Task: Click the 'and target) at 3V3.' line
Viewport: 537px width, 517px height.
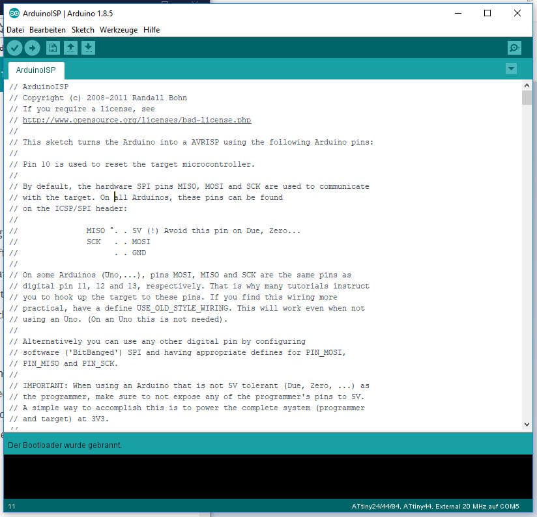Action: [x=59, y=419]
